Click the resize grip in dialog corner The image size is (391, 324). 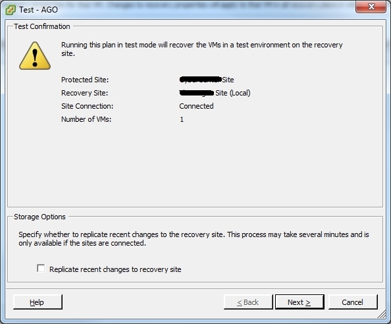(382, 315)
